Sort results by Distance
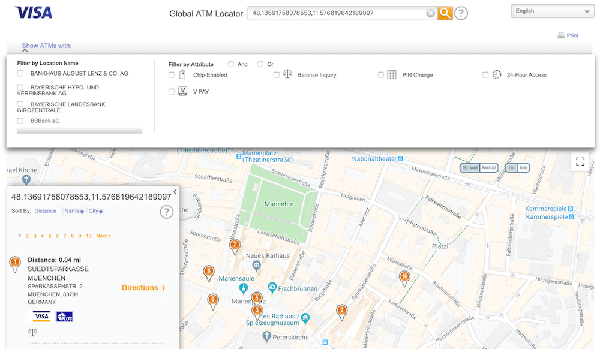The width and height of the screenshot is (600, 349). (x=45, y=211)
